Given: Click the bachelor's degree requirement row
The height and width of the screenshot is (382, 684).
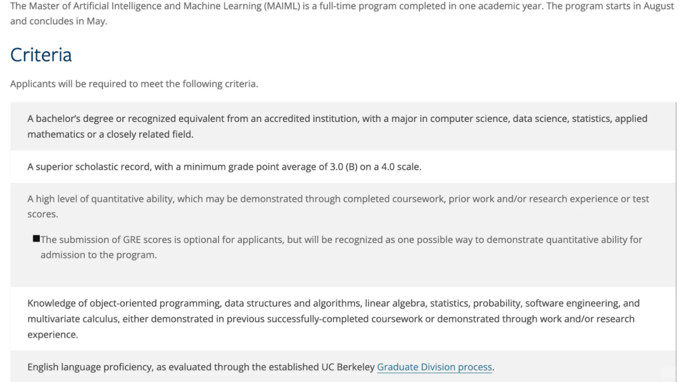Looking at the screenshot, I should [343, 126].
